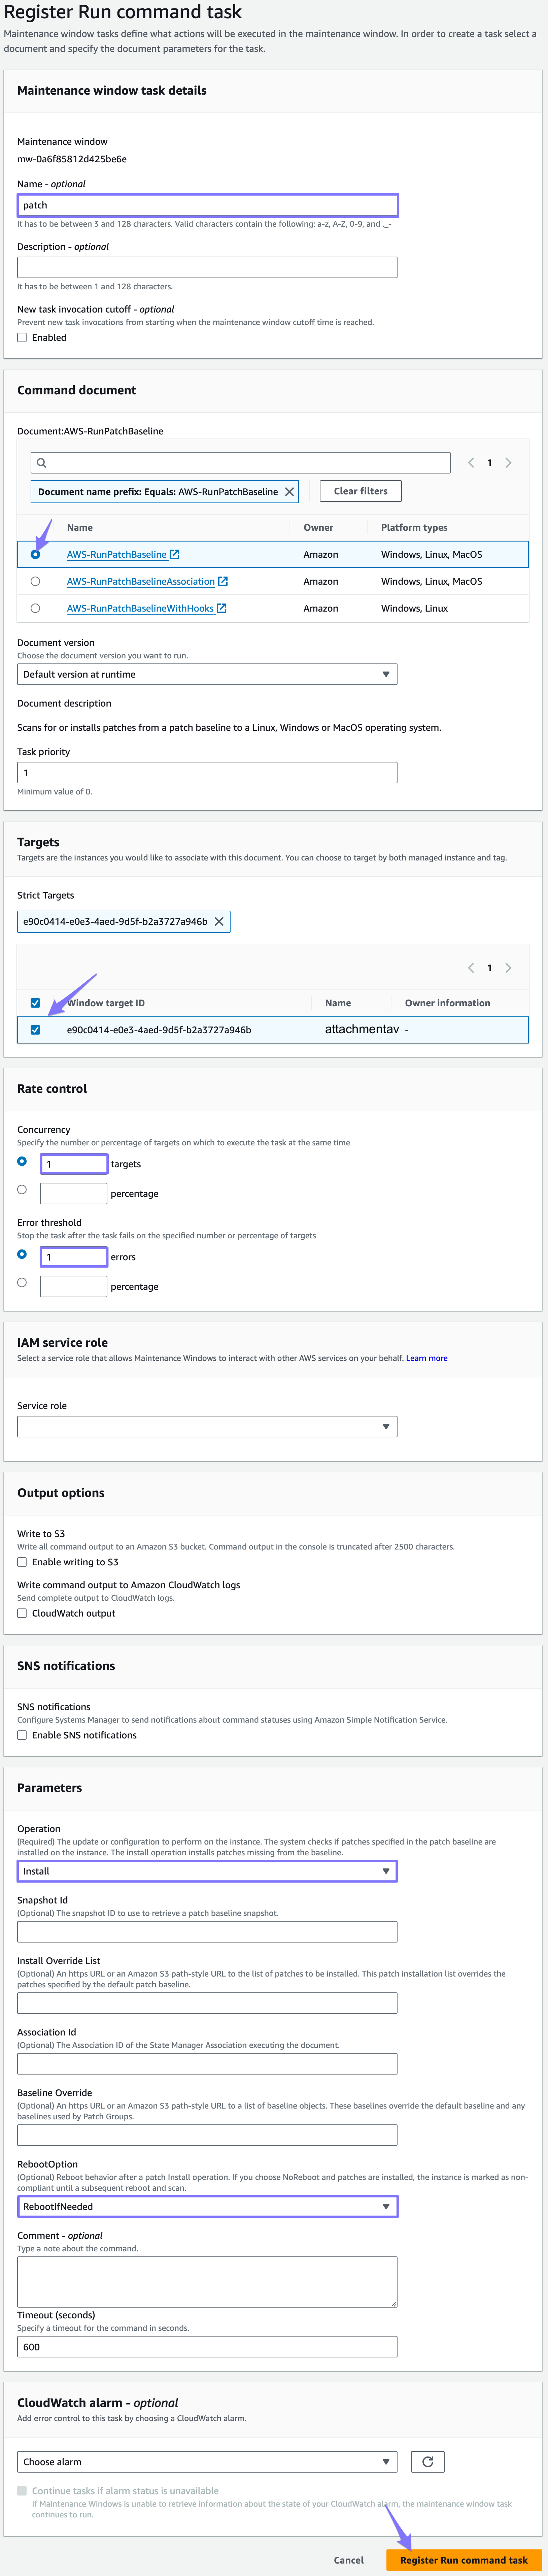The width and height of the screenshot is (548, 2576).
Task: Toggle the select-all targets header checkbox
Action: (x=35, y=1003)
